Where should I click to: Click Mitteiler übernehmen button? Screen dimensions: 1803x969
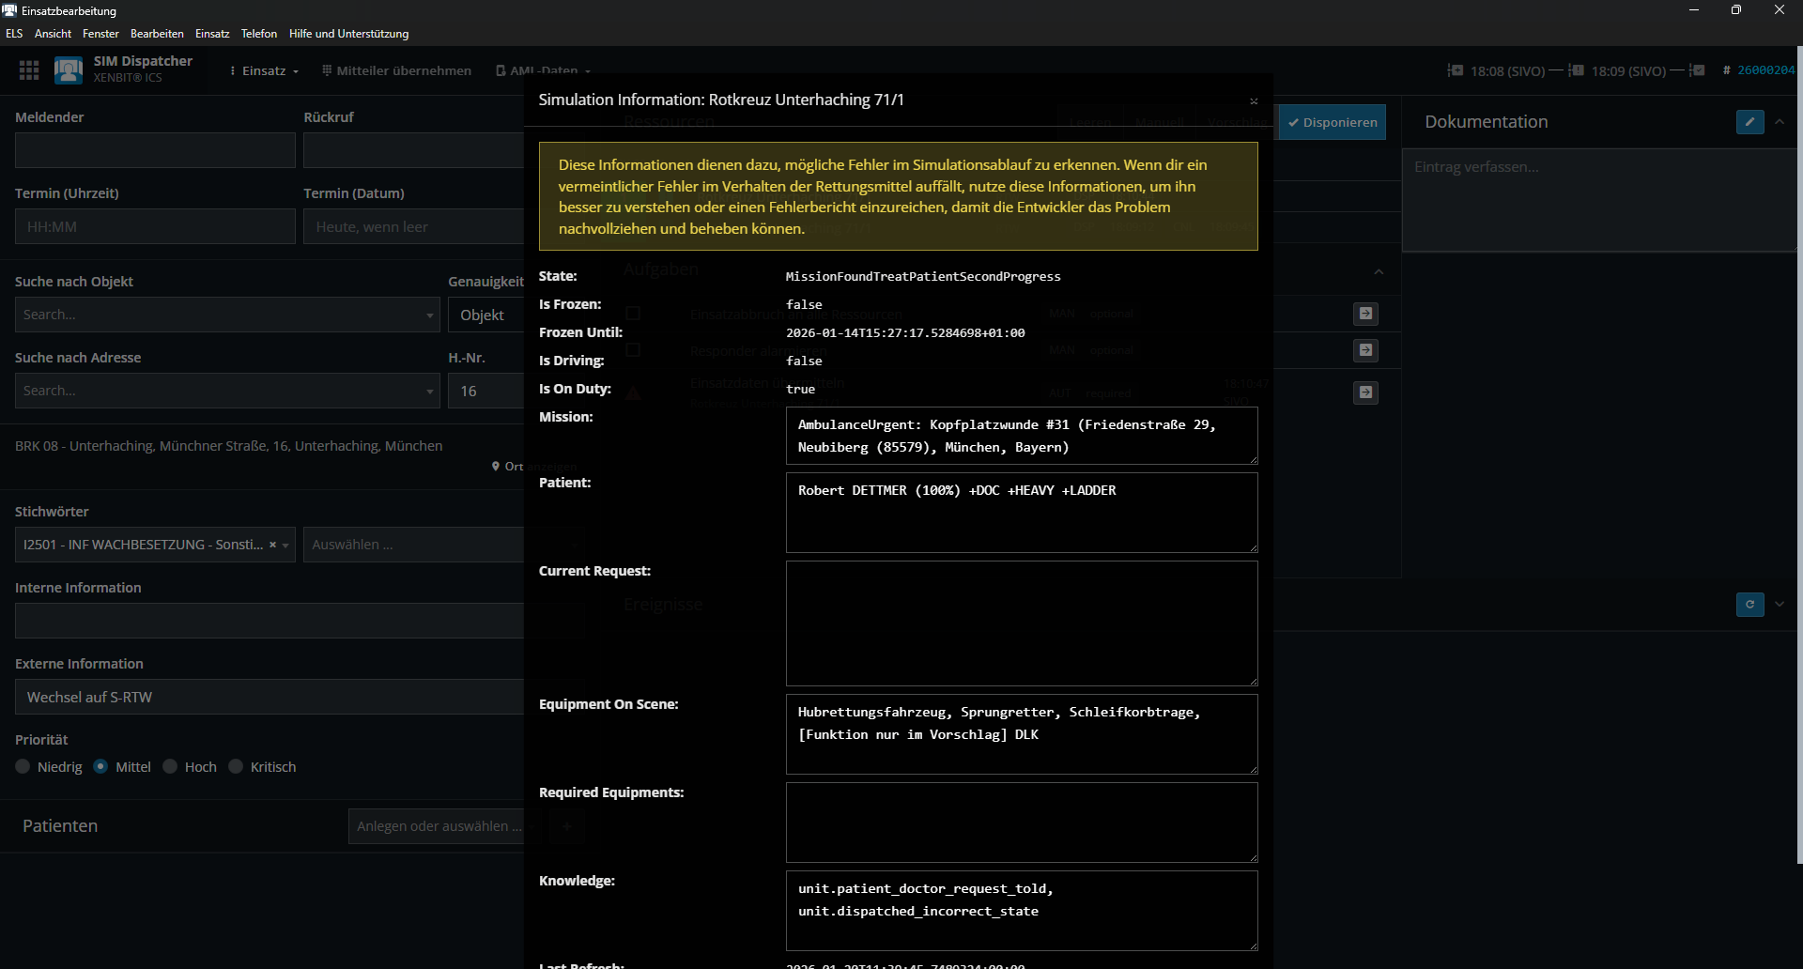tap(396, 70)
